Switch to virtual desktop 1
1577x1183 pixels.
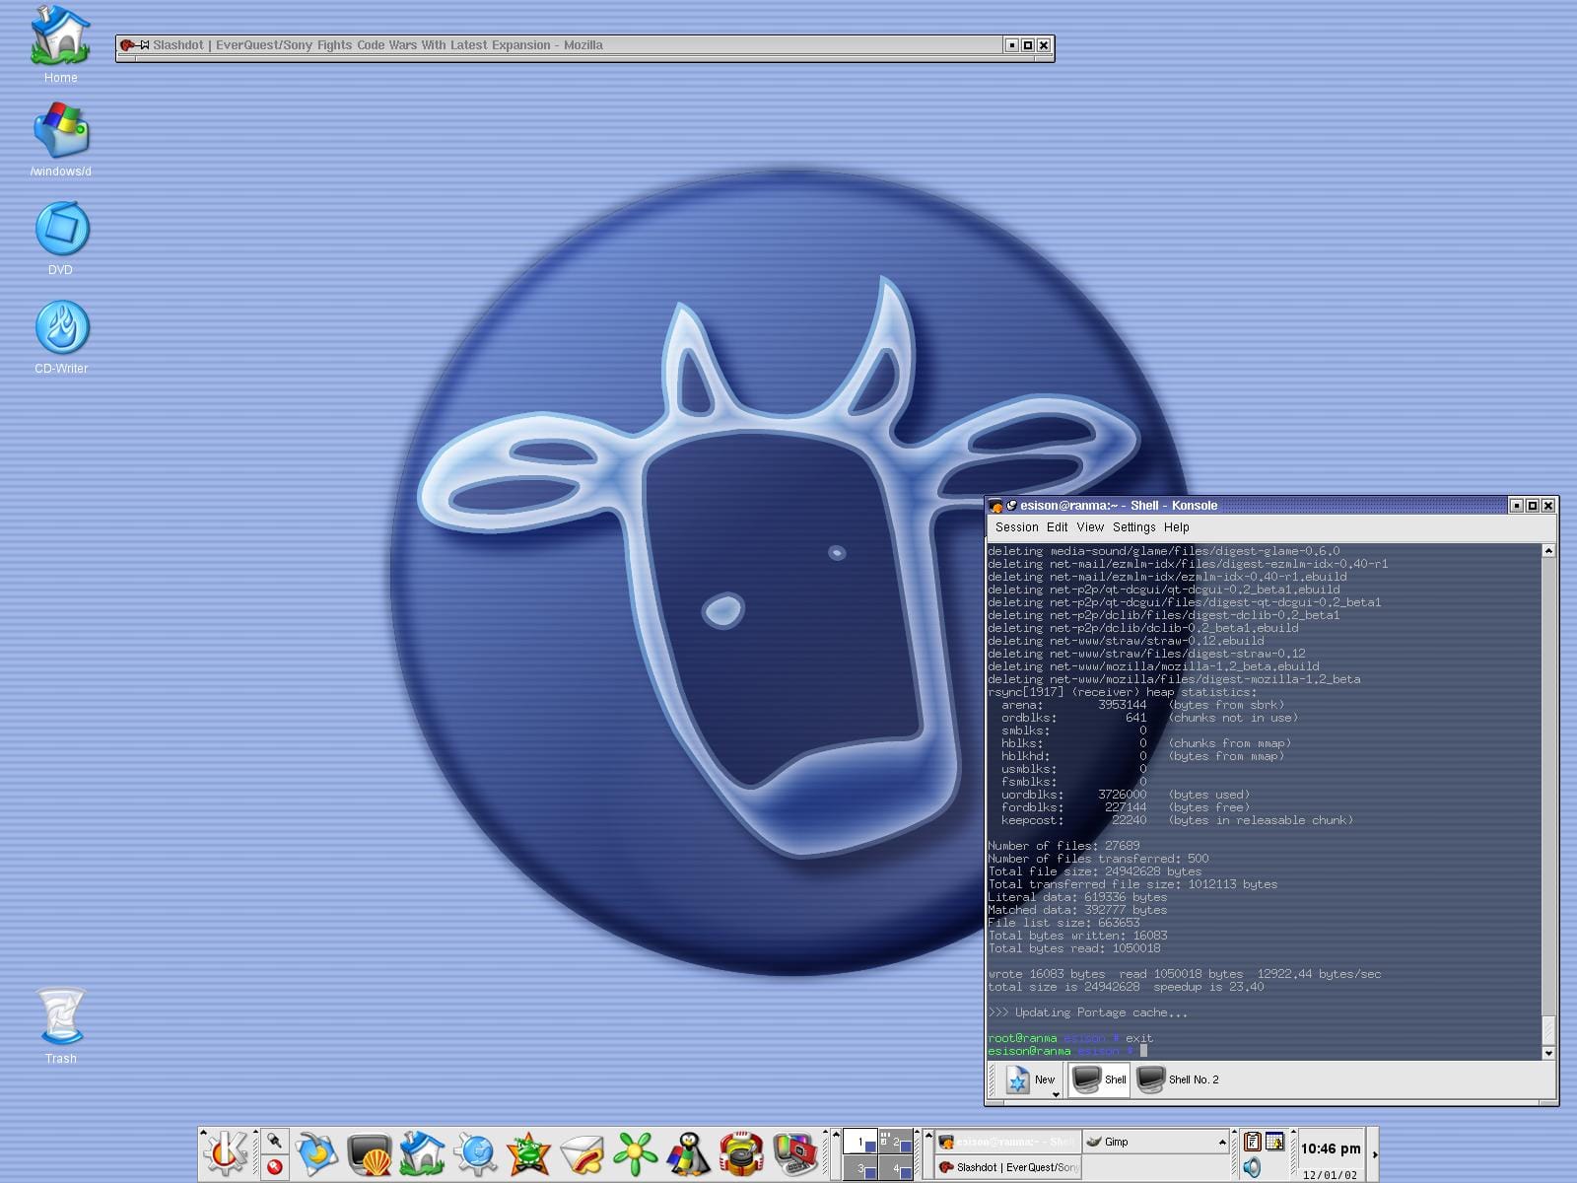(x=859, y=1142)
